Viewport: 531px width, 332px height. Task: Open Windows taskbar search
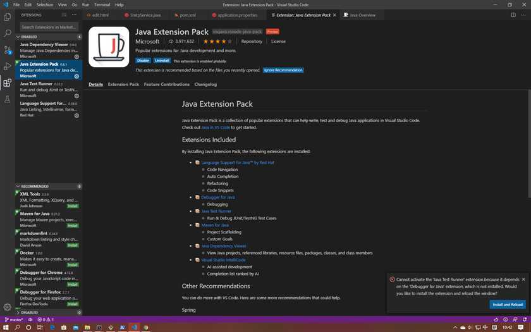(17, 328)
